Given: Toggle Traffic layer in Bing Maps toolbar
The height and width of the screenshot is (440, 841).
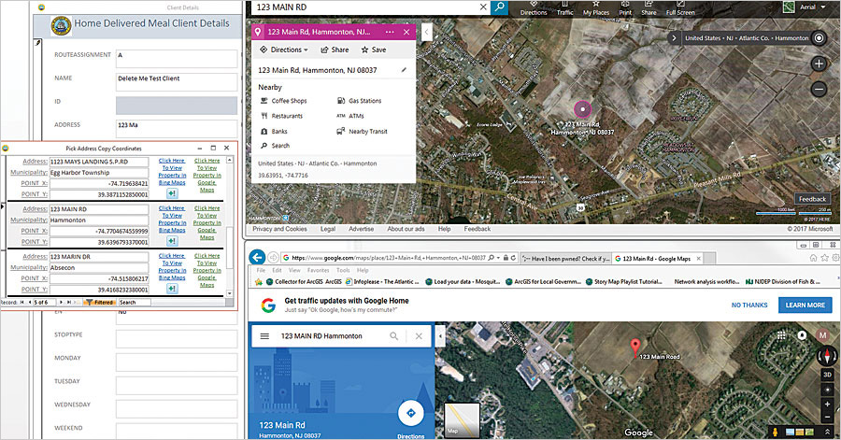Looking at the screenshot, I should pos(564,8).
